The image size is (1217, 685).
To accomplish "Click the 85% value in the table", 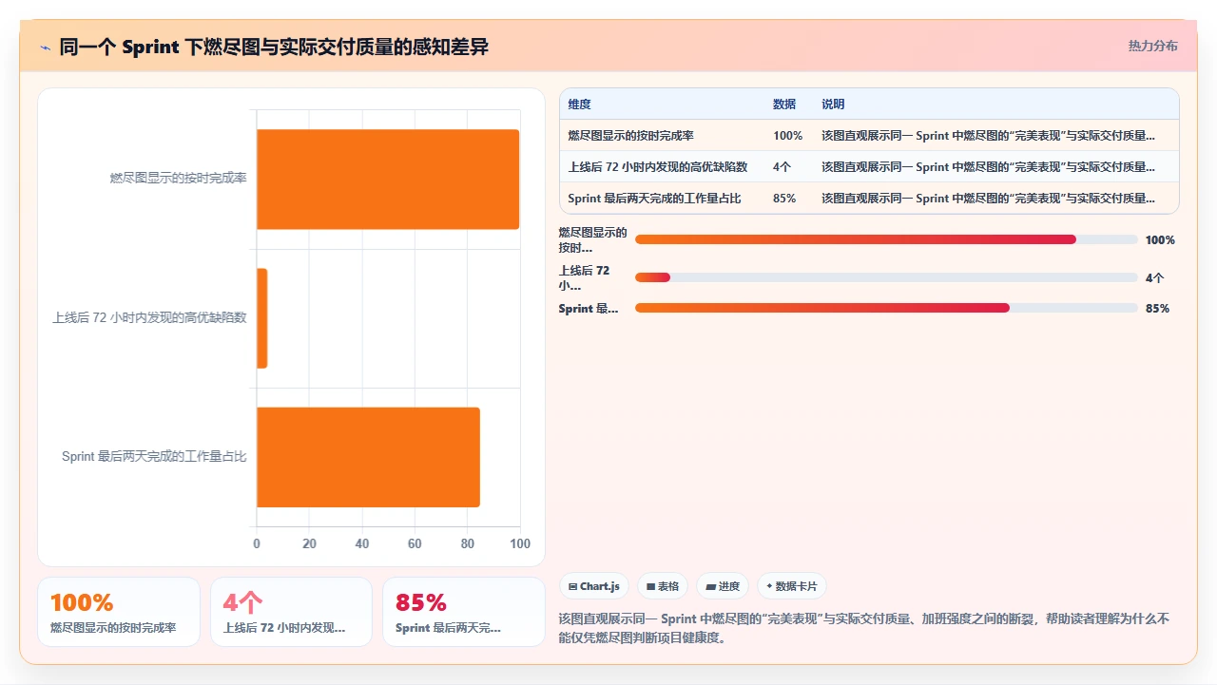I will click(x=784, y=199).
